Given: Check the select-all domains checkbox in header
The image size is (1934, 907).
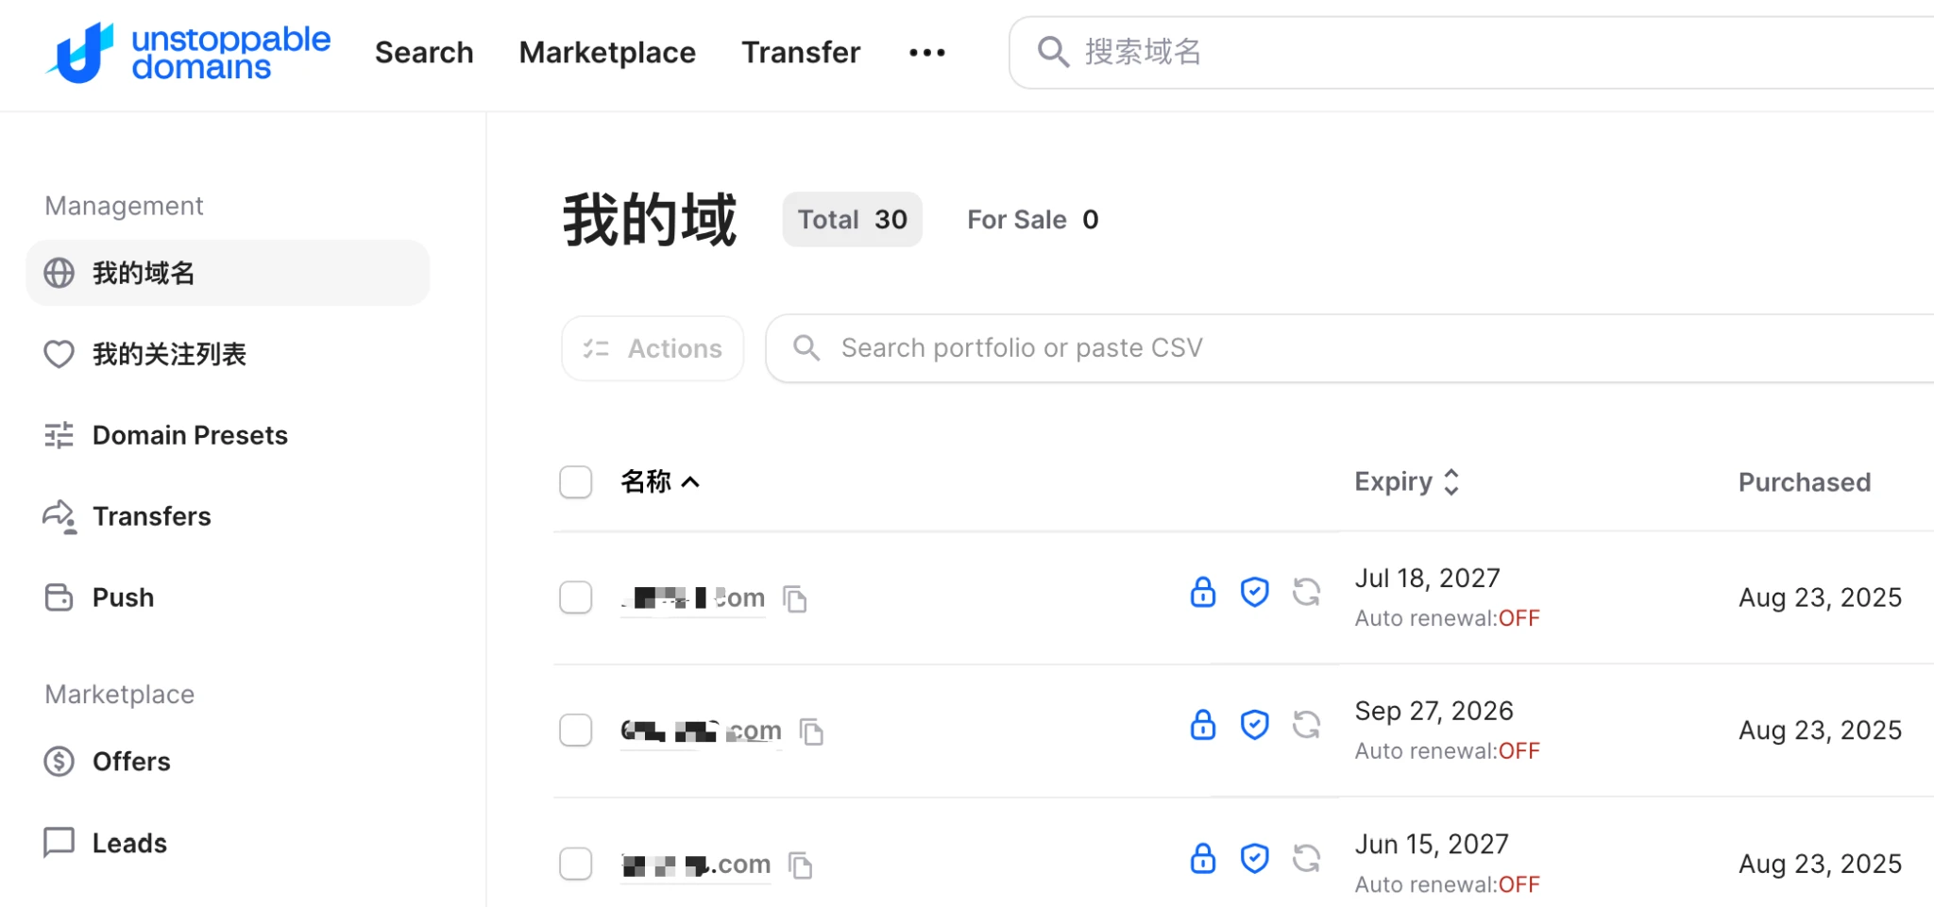Looking at the screenshot, I should tap(575, 481).
